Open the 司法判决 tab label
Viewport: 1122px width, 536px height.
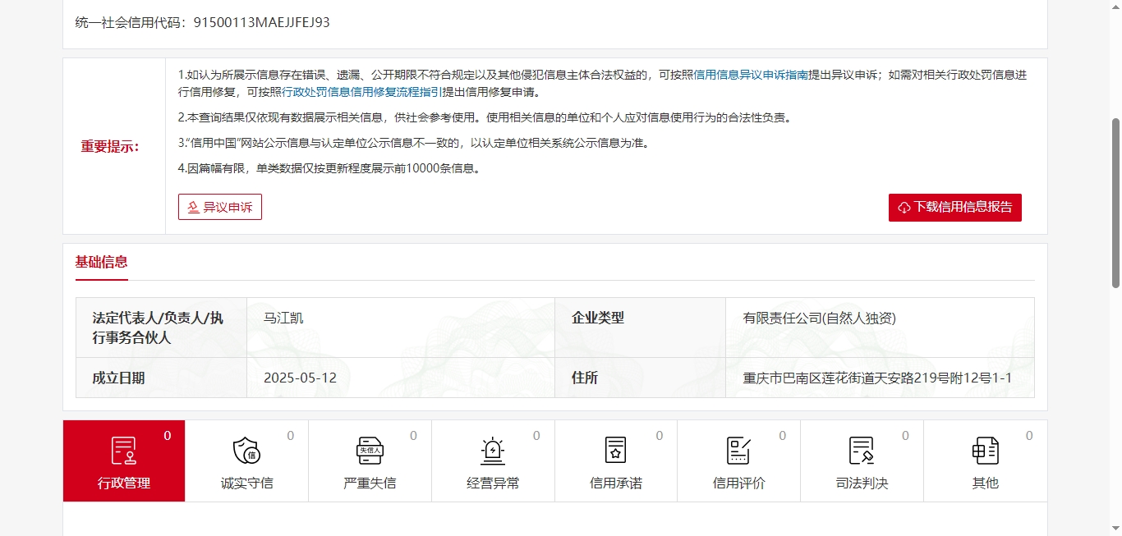click(x=862, y=483)
